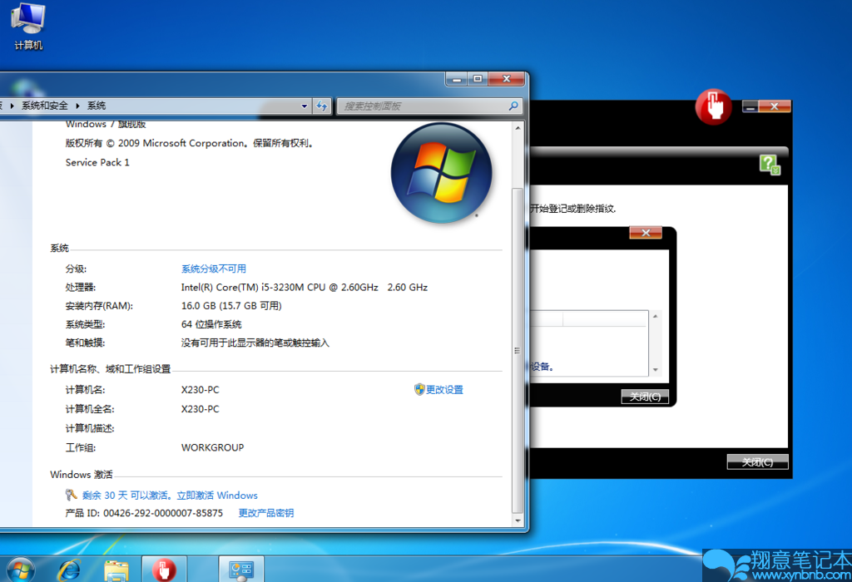Expand the arrow after 系统和安全 breadcrumb
Viewport: 852px width, 582px height.
click(77, 106)
